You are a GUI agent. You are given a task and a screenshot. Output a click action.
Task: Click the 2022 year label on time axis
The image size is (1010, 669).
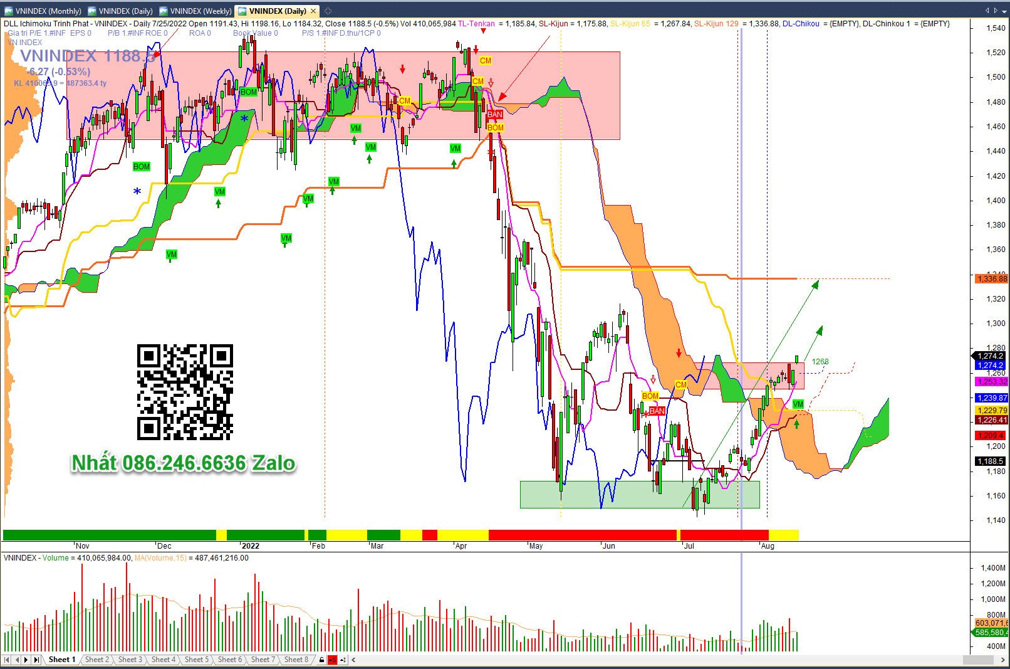(x=250, y=546)
